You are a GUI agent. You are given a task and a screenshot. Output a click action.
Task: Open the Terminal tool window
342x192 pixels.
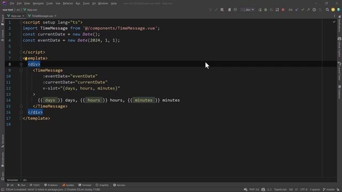pos(85,185)
